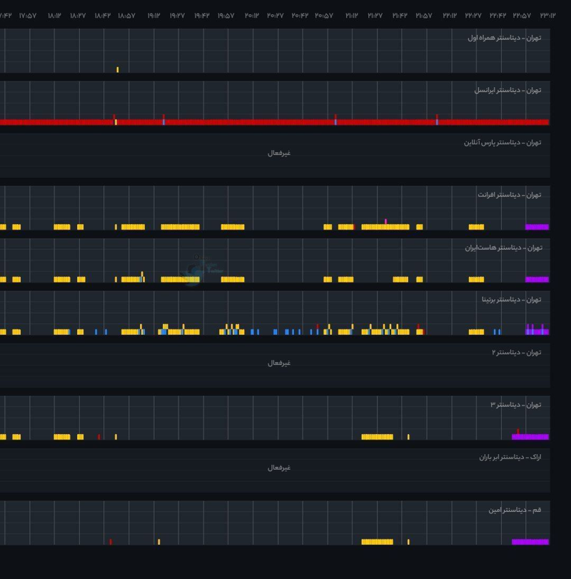This screenshot has height=579, width=571.
Task: Click the 'تهران - دیتاسنتر همراه اول' panel title
Action: click(x=504, y=38)
